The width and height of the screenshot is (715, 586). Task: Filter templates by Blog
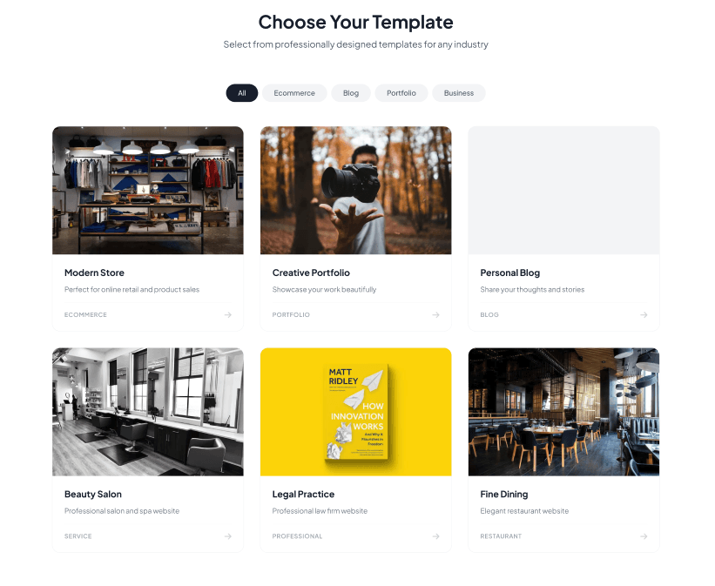pyautogui.click(x=351, y=93)
